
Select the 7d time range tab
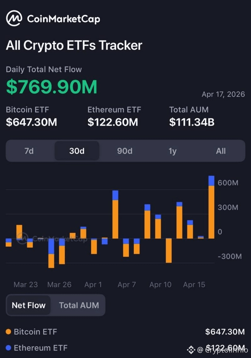click(29, 151)
